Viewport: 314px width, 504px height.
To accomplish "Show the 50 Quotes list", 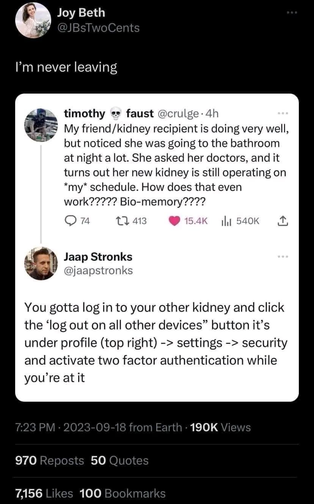I will pyautogui.click(x=120, y=460).
